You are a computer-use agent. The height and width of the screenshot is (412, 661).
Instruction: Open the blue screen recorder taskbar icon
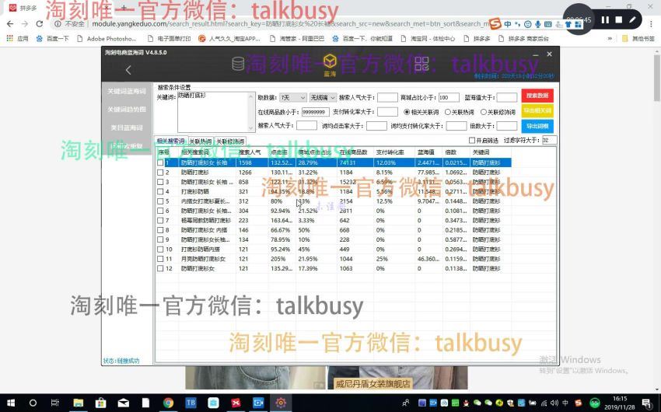[258, 403]
